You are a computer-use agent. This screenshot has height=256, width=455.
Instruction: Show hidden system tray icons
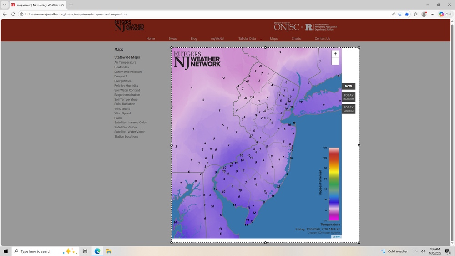point(415,251)
